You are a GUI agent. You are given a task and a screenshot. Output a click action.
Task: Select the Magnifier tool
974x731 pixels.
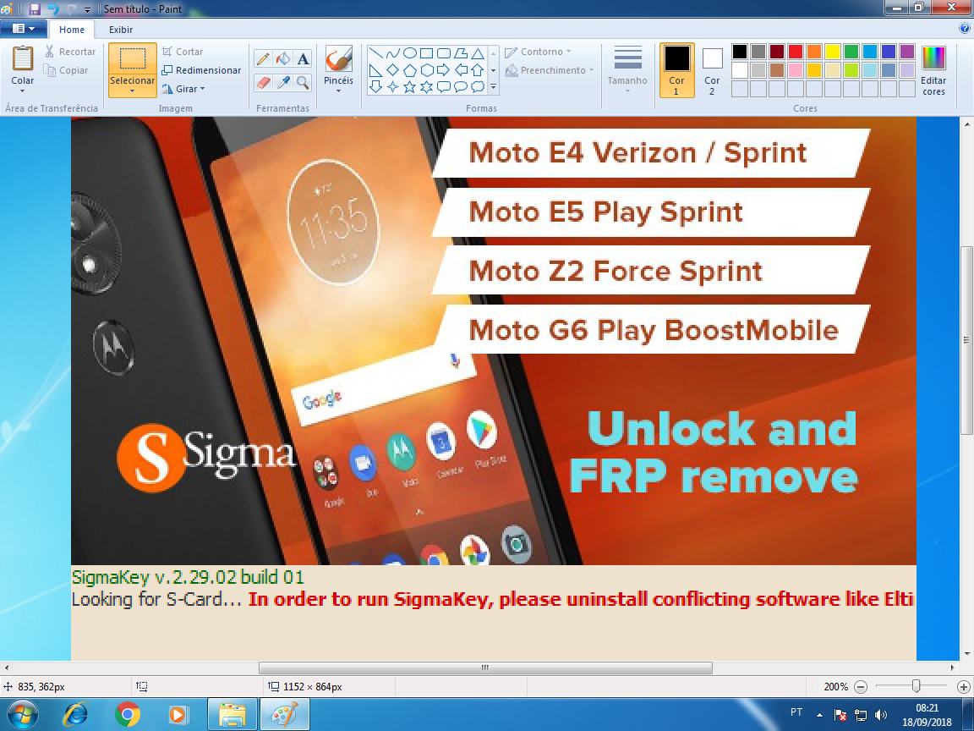303,82
